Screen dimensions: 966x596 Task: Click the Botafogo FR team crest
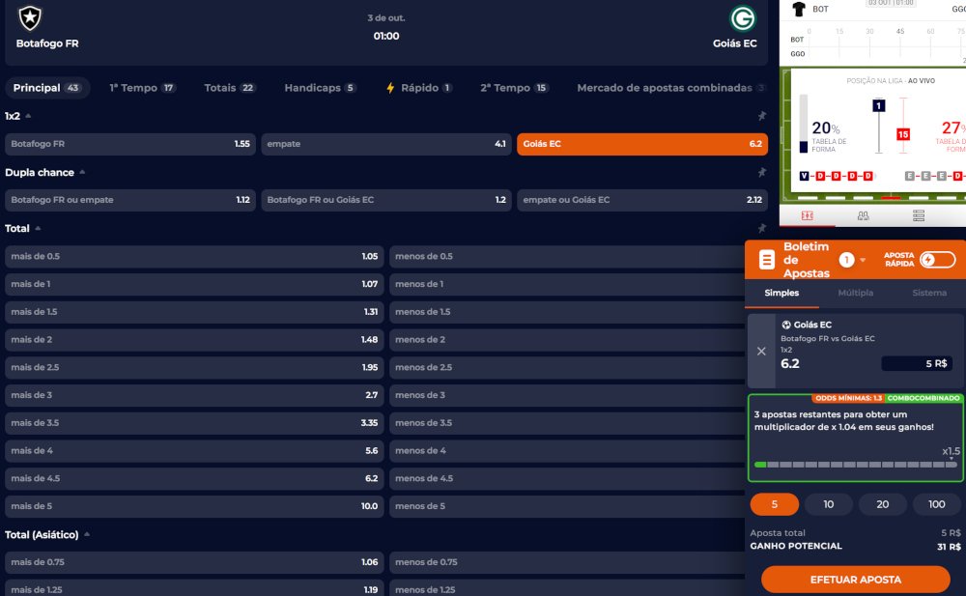[30, 17]
